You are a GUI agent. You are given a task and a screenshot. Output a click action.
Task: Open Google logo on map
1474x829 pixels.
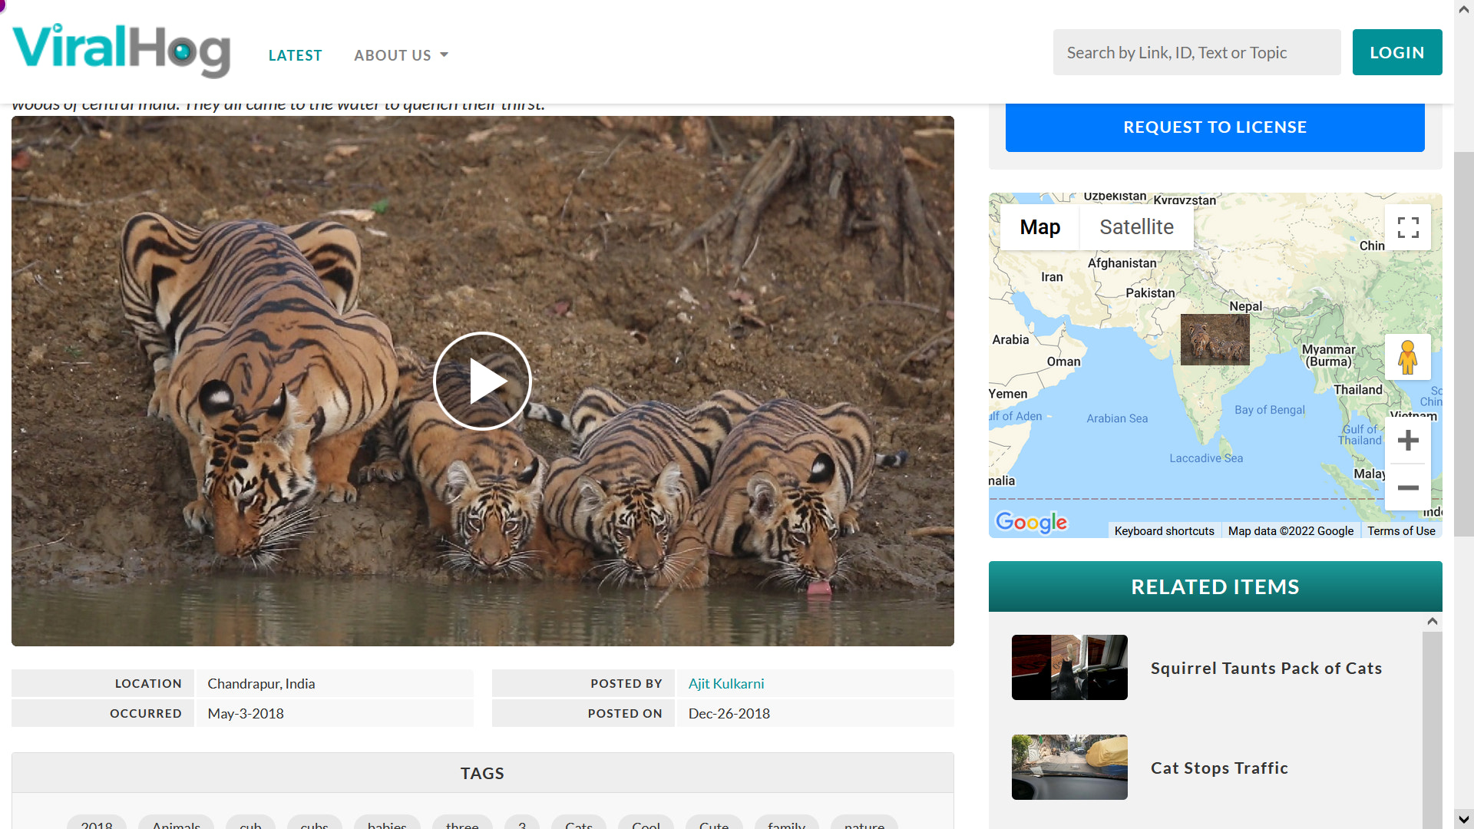pyautogui.click(x=1031, y=523)
